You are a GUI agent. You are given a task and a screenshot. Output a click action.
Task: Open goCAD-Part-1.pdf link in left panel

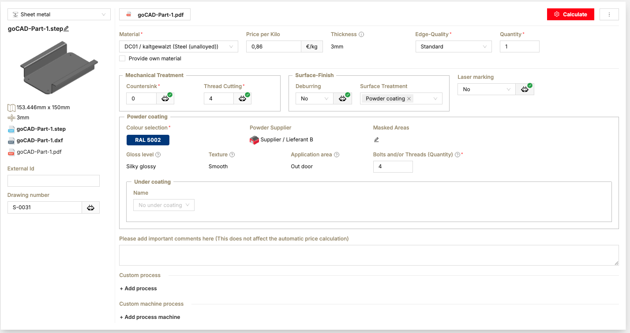coord(39,152)
